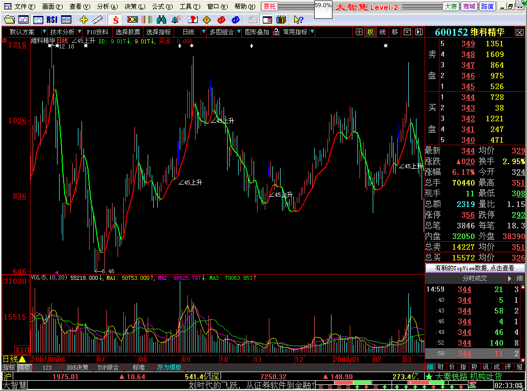Click the open folder icon in toolbar
The image size is (527, 391).
[x=9, y=20]
